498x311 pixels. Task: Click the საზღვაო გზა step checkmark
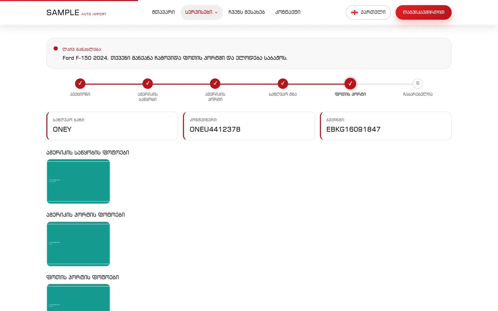pos(283,83)
